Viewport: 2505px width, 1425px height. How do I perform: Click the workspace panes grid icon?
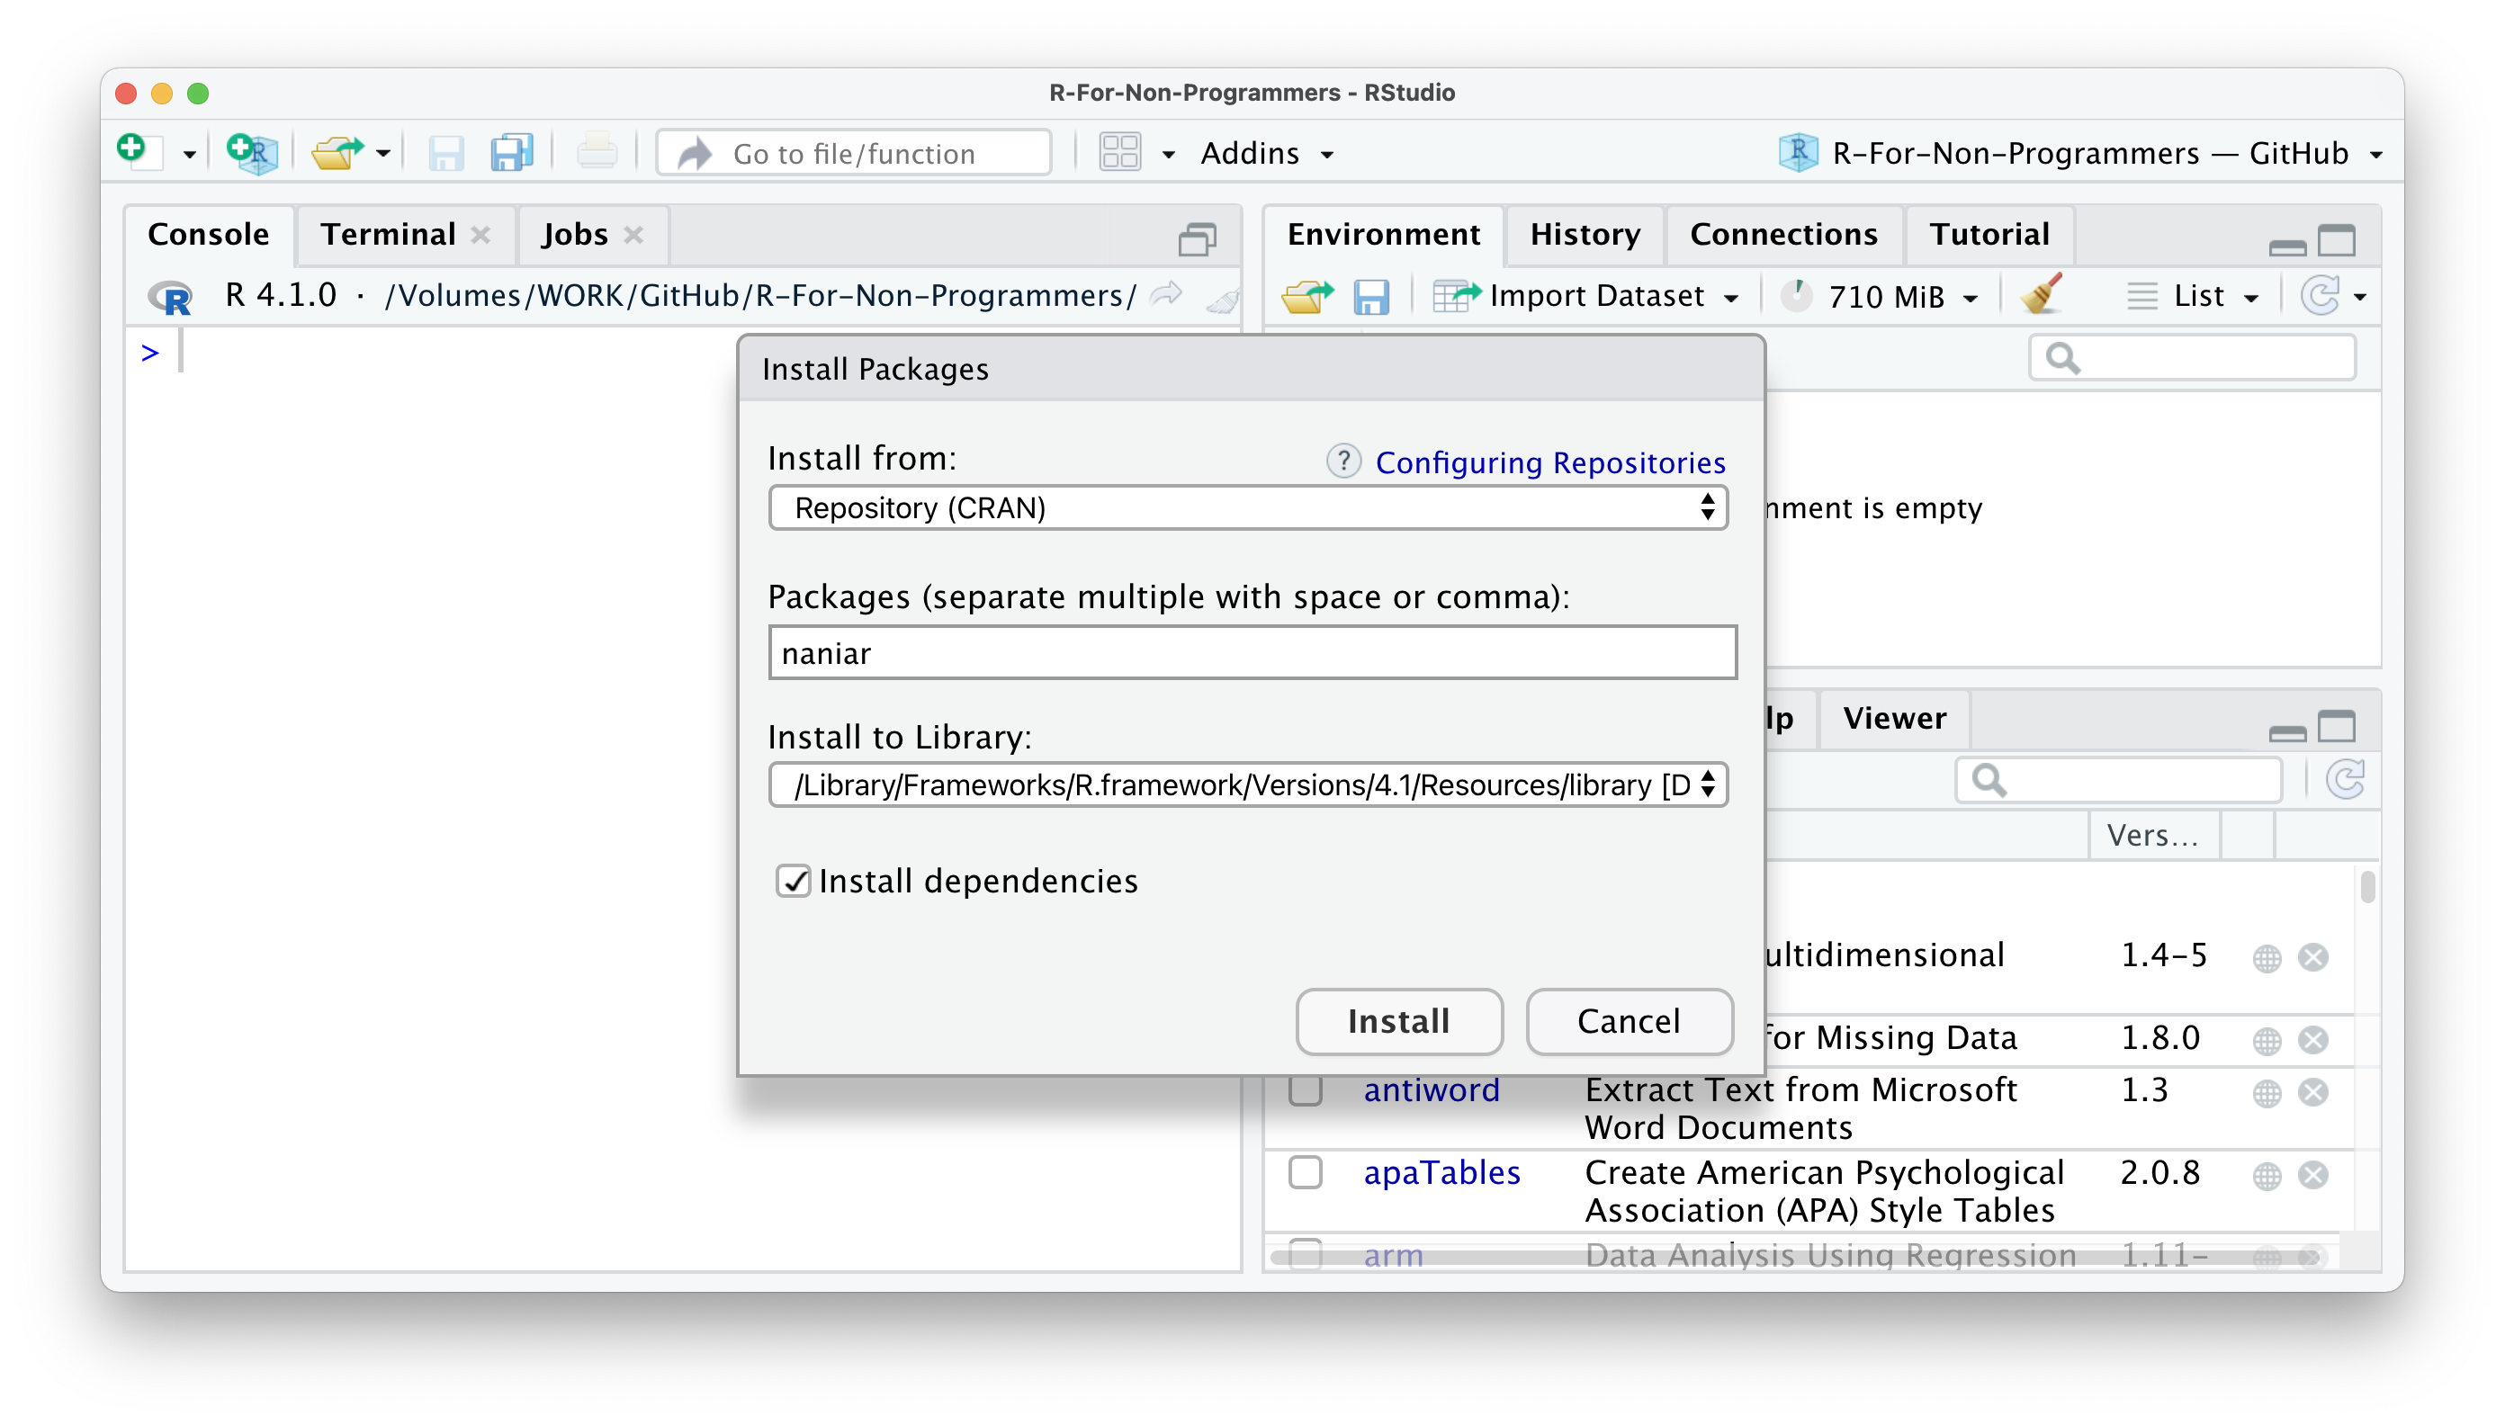(1120, 153)
